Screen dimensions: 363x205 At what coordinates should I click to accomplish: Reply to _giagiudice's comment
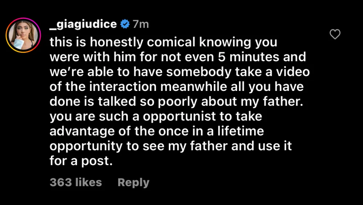(x=133, y=182)
